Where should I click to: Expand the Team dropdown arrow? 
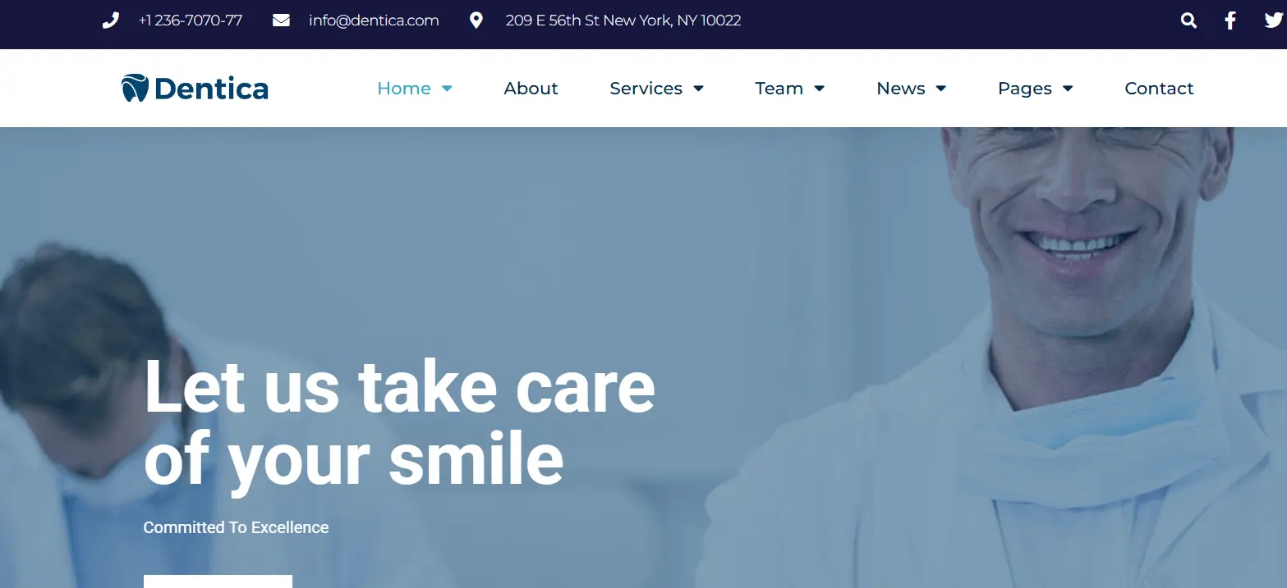(x=819, y=89)
